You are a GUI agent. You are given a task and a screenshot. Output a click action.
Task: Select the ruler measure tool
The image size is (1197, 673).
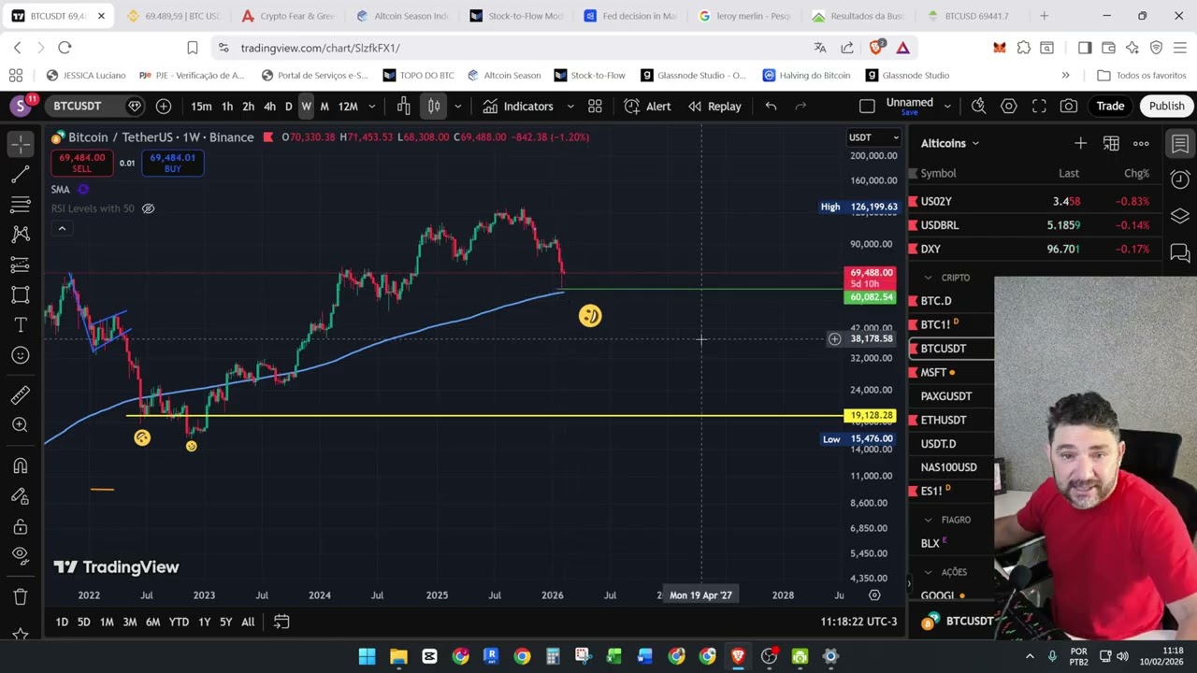coord(20,395)
